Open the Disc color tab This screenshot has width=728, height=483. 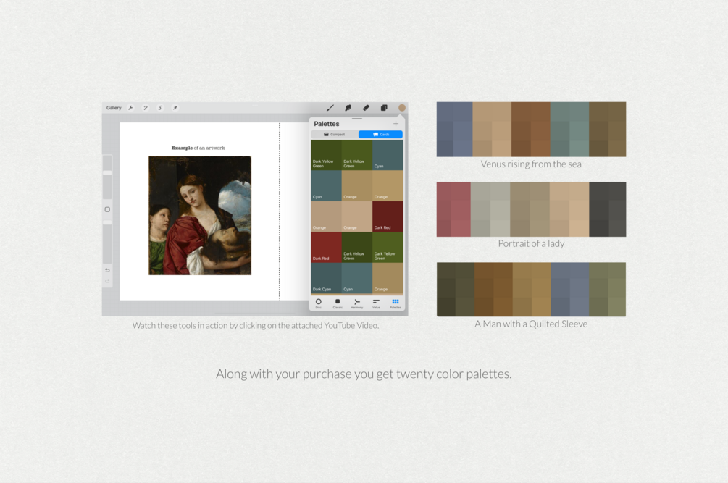(319, 303)
